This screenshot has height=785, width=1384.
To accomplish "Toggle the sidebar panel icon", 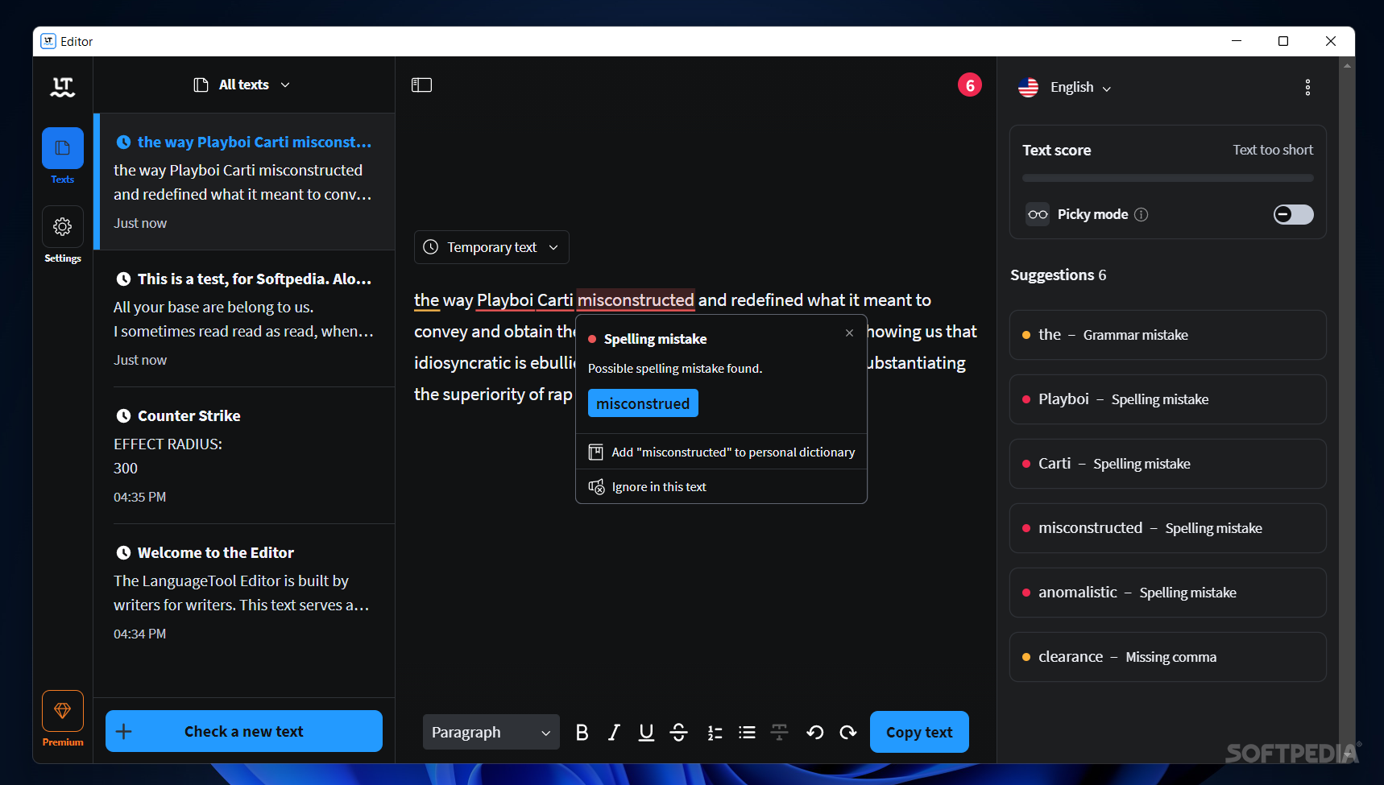I will [x=421, y=85].
